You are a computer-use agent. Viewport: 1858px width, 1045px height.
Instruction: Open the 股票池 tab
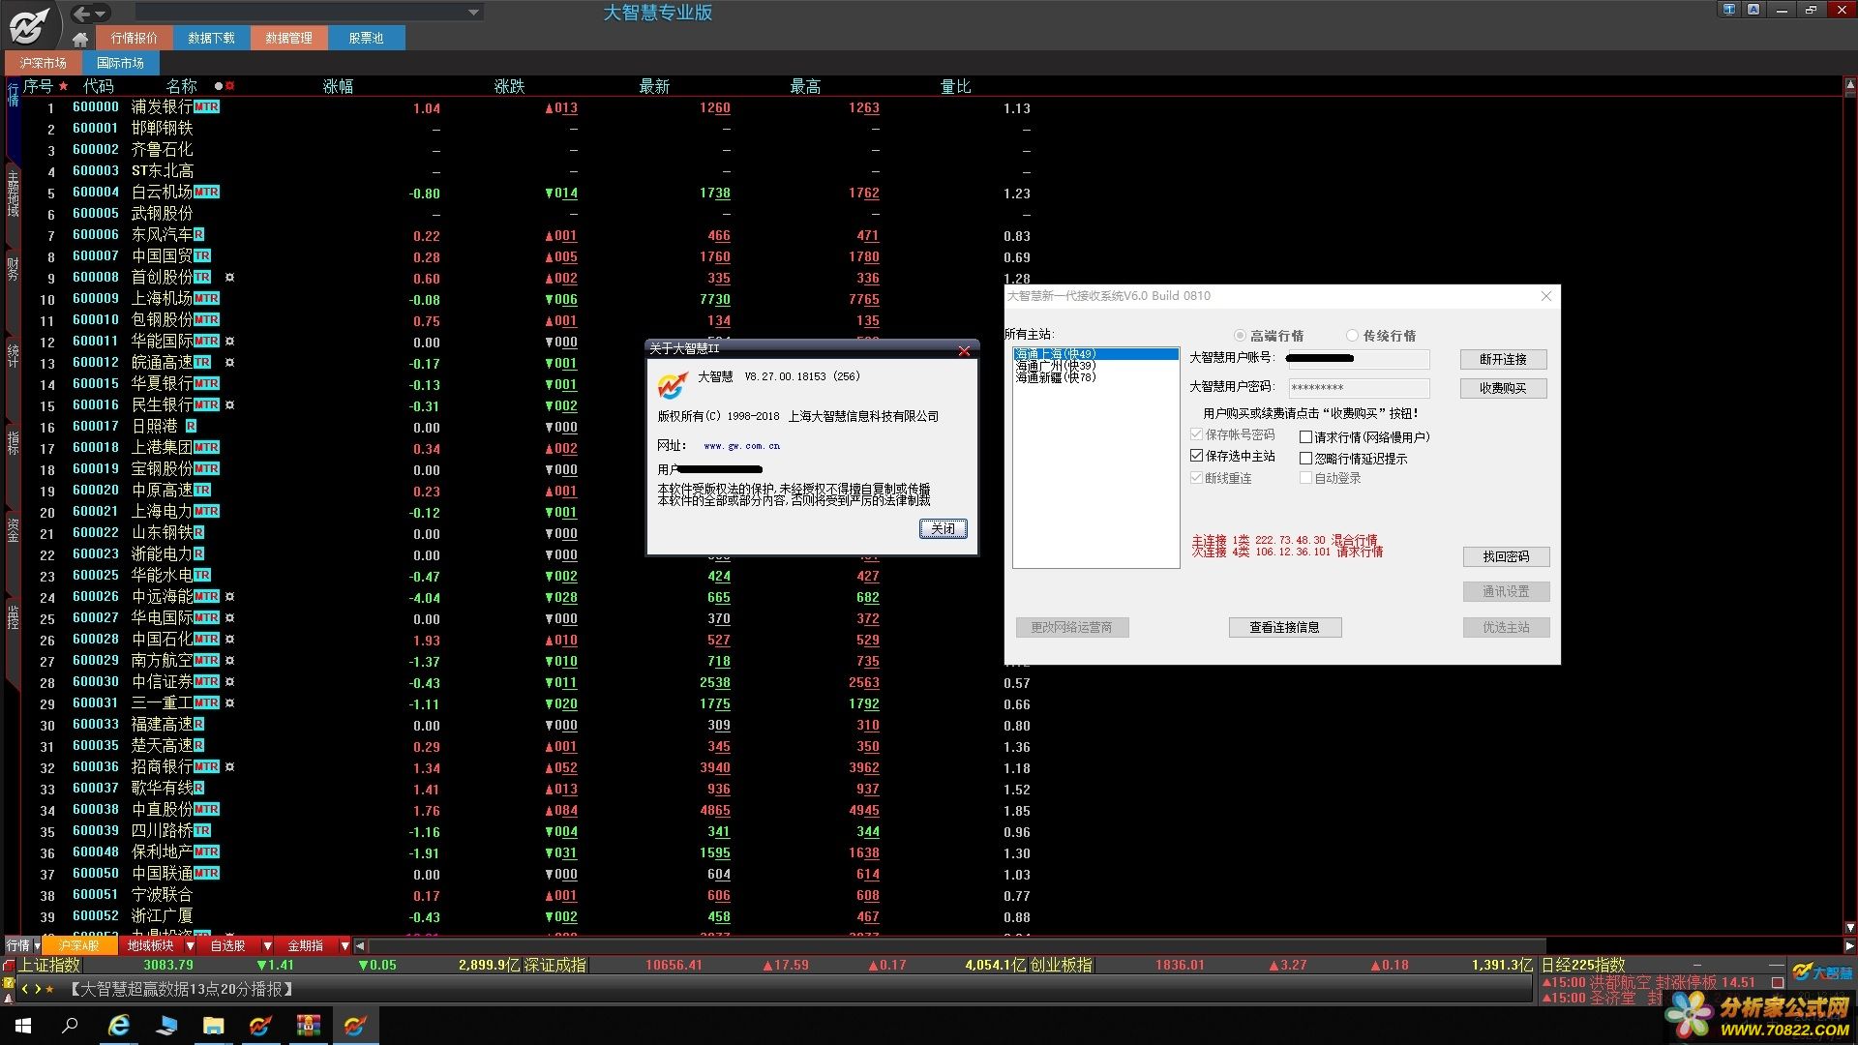tap(367, 38)
